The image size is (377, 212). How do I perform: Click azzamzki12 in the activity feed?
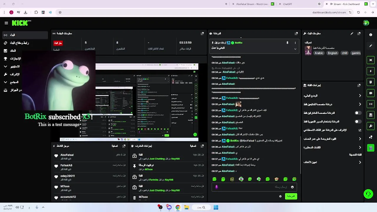(68, 197)
